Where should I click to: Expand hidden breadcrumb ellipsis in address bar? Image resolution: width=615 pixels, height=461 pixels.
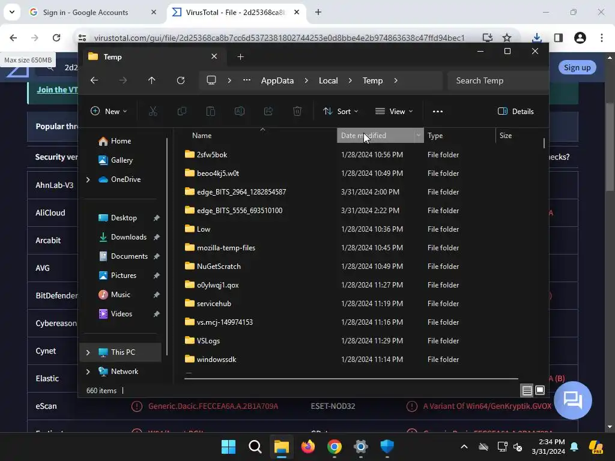point(246,80)
